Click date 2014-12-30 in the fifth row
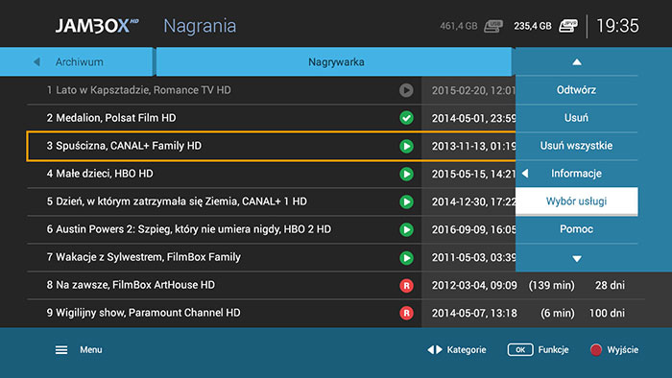 tap(473, 201)
